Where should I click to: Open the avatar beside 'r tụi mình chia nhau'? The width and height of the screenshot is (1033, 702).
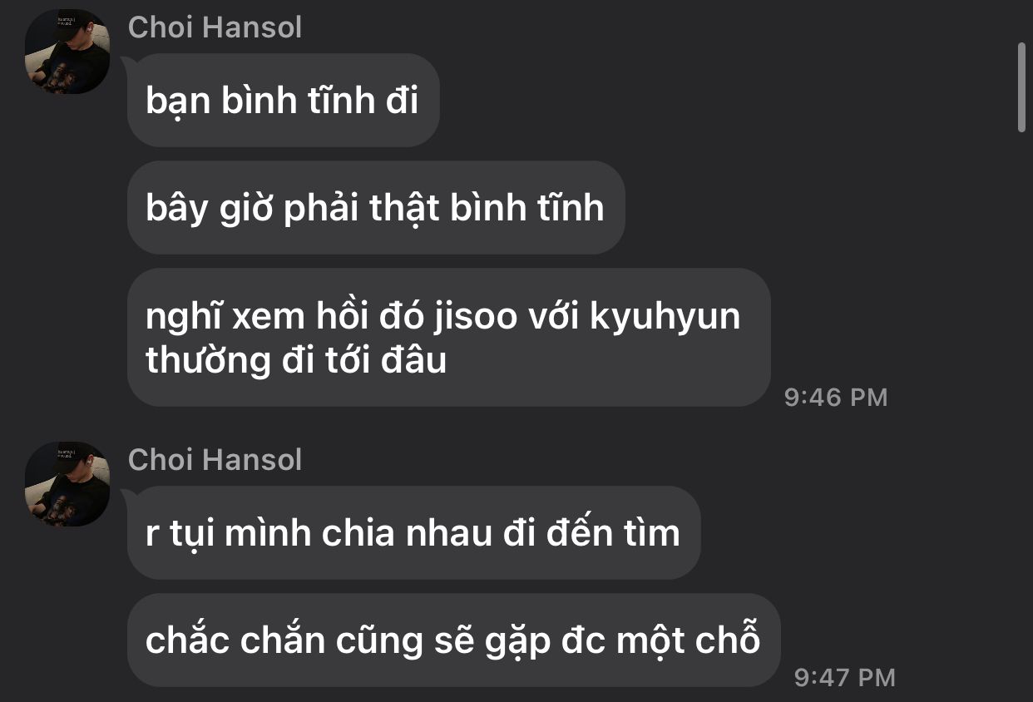click(x=67, y=484)
